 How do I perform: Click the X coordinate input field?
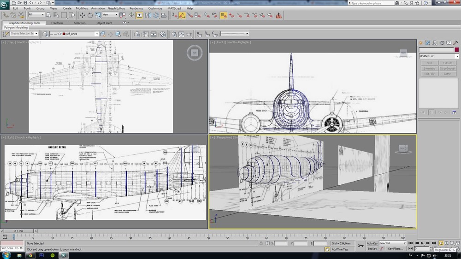pyautogui.click(x=281, y=243)
